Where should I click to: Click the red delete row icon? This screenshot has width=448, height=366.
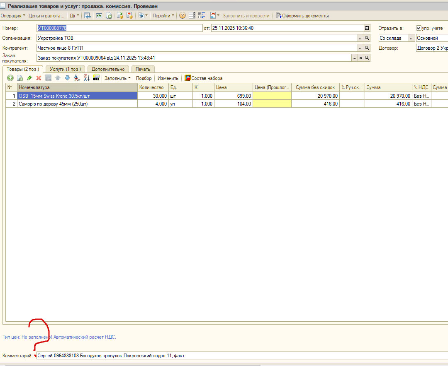pyautogui.click(x=39, y=78)
